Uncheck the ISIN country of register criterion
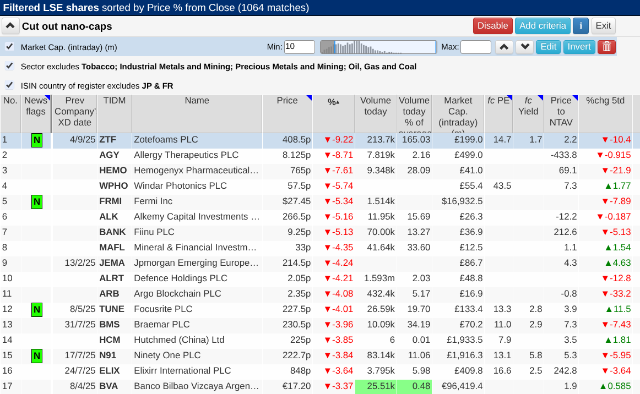This screenshot has width=640, height=394. 9,85
